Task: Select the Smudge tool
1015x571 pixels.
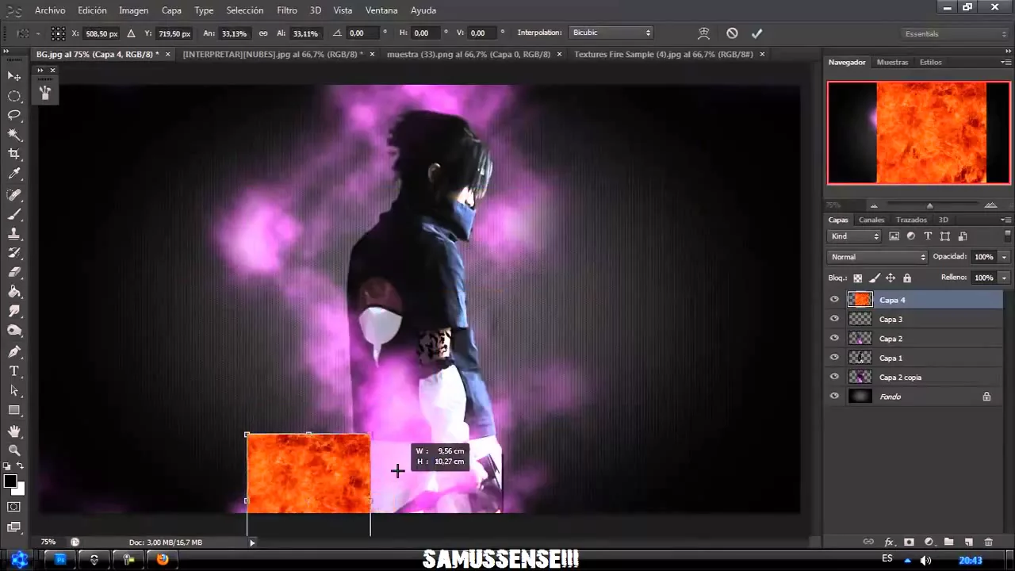Action: click(14, 312)
